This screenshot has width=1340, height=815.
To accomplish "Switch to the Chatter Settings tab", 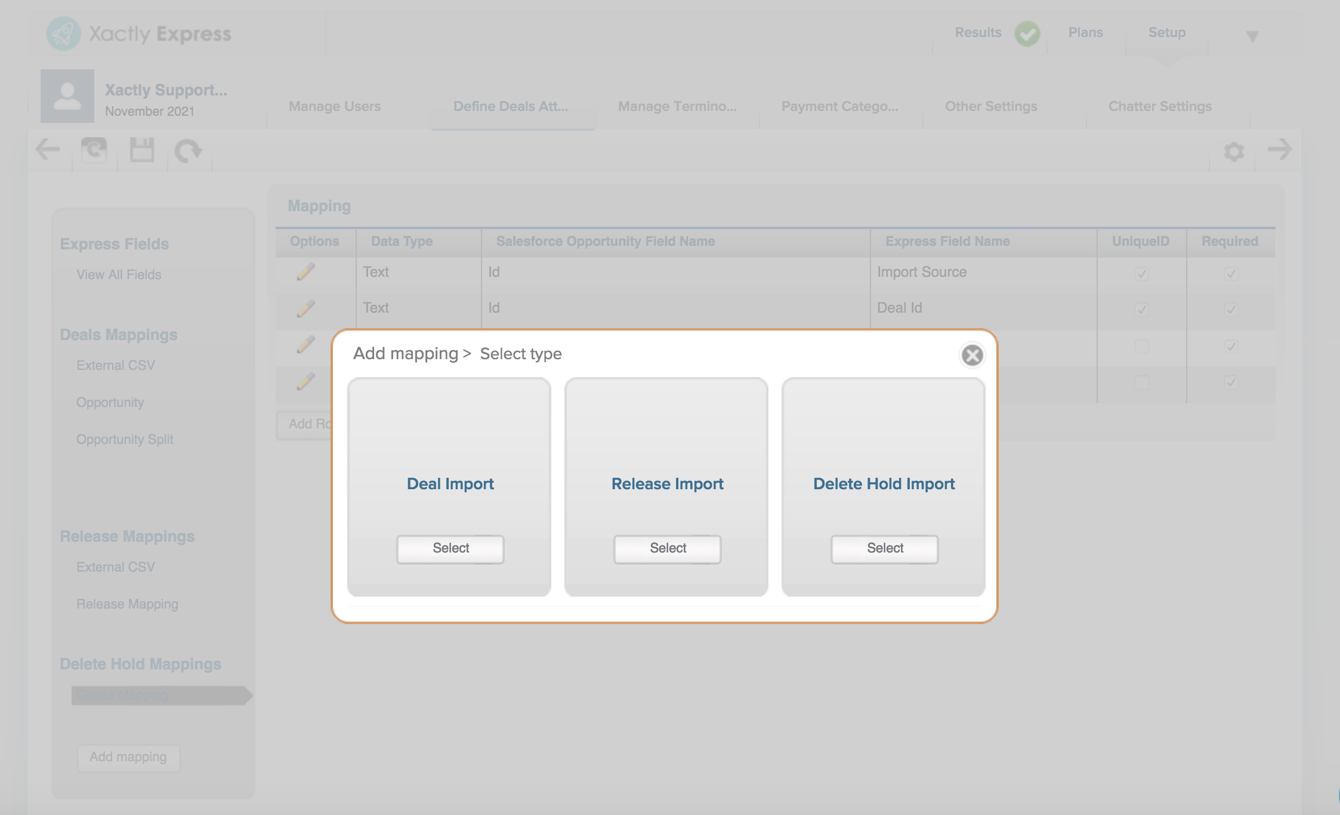I will 1160,106.
